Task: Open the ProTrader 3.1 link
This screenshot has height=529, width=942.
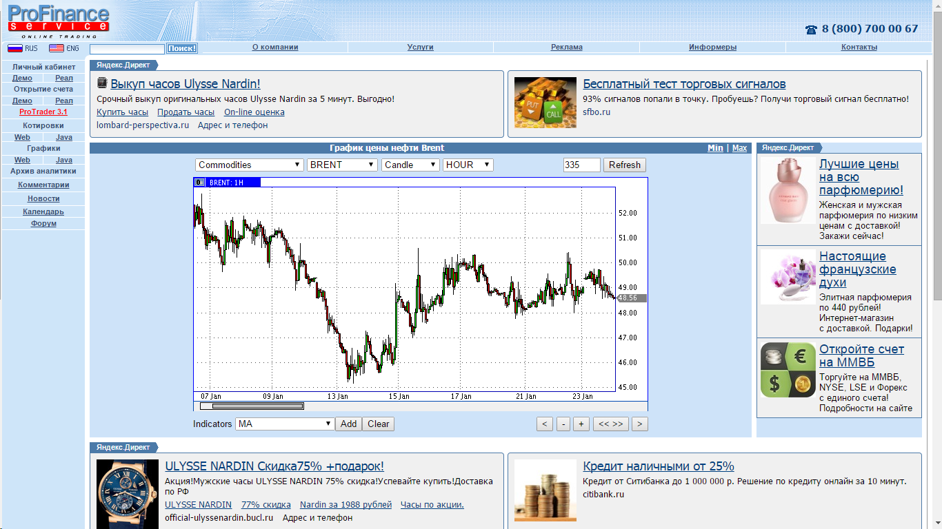Action: tap(43, 112)
